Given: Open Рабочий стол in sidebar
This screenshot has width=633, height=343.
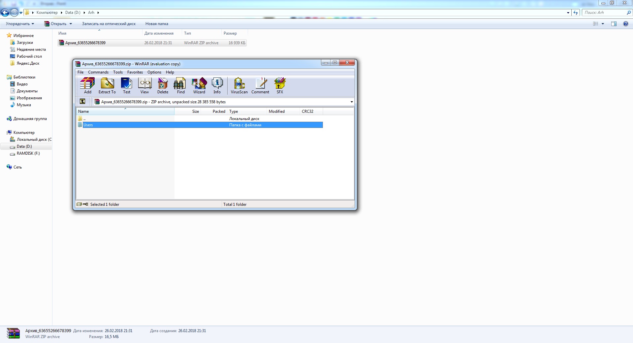Looking at the screenshot, I should tap(29, 56).
